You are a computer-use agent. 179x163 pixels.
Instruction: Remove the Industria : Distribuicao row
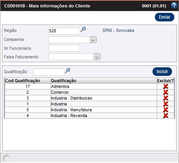pyautogui.click(x=166, y=98)
